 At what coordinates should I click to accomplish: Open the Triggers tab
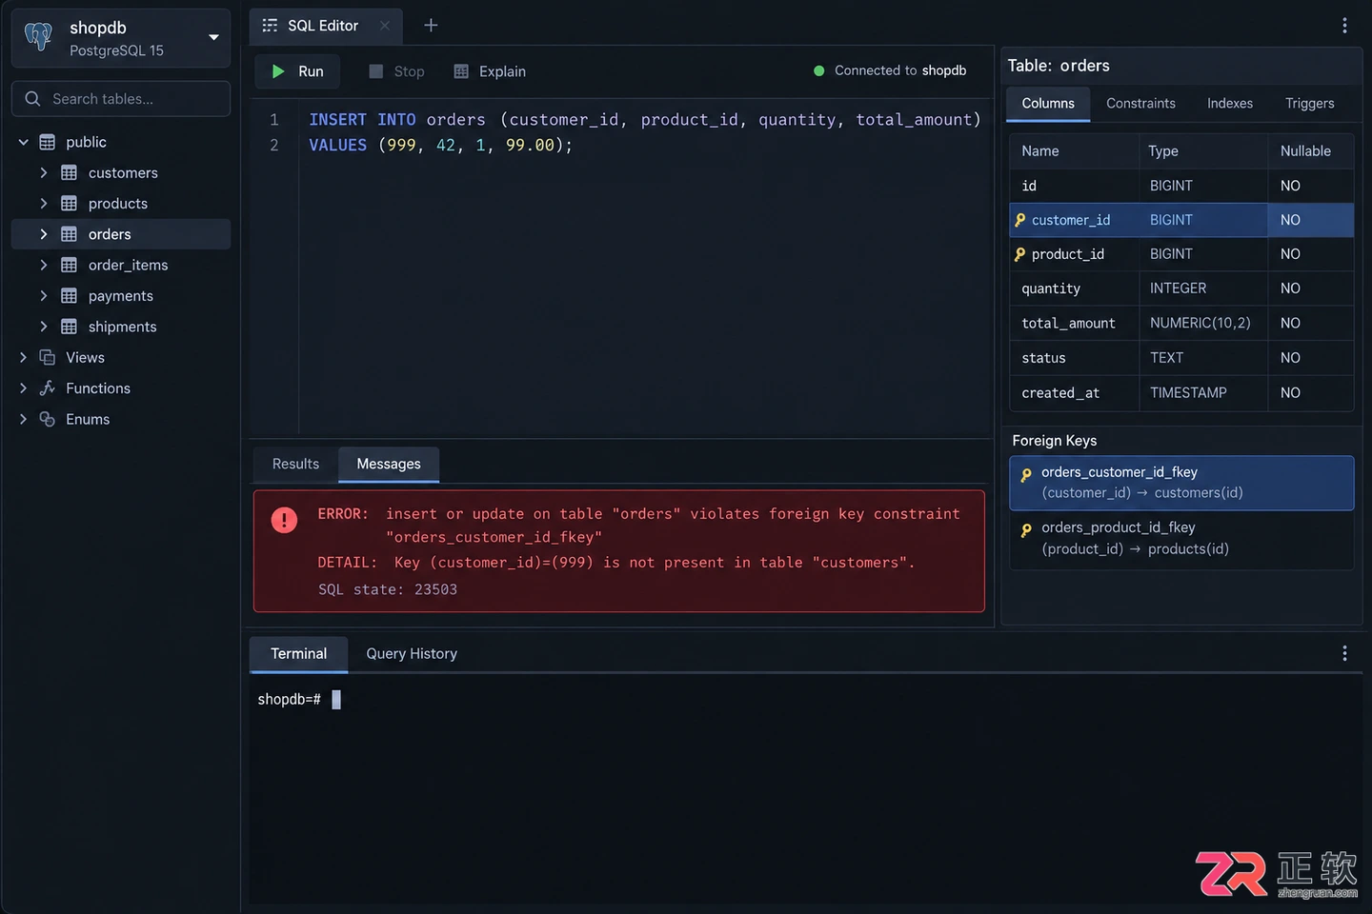click(x=1309, y=104)
